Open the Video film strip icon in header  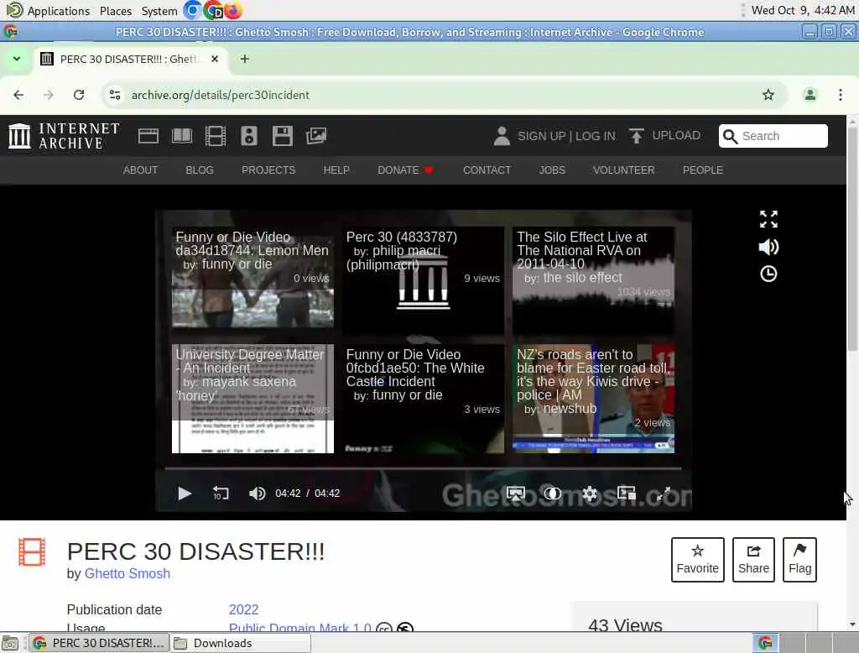click(216, 136)
